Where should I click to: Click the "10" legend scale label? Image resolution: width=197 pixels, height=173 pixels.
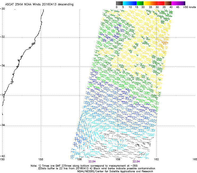[130, 7]
